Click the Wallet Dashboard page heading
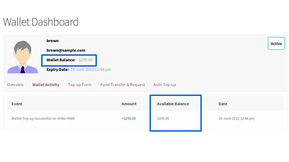Viewport: 289px width, 162px height. pyautogui.click(x=41, y=22)
